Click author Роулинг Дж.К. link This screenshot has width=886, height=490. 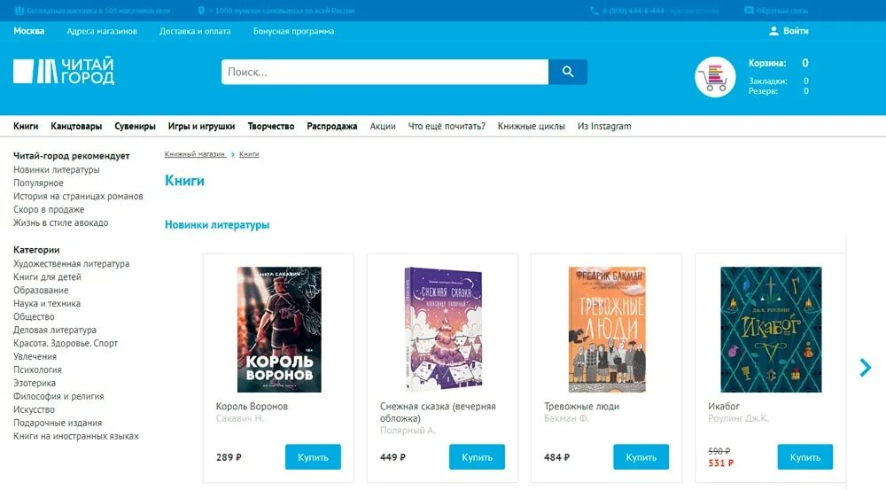point(738,418)
